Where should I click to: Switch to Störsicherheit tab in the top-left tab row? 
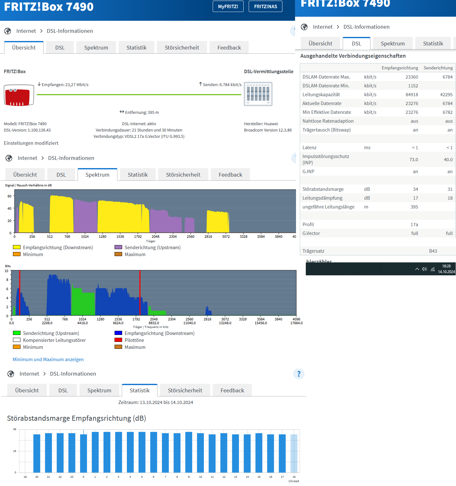pyautogui.click(x=182, y=47)
